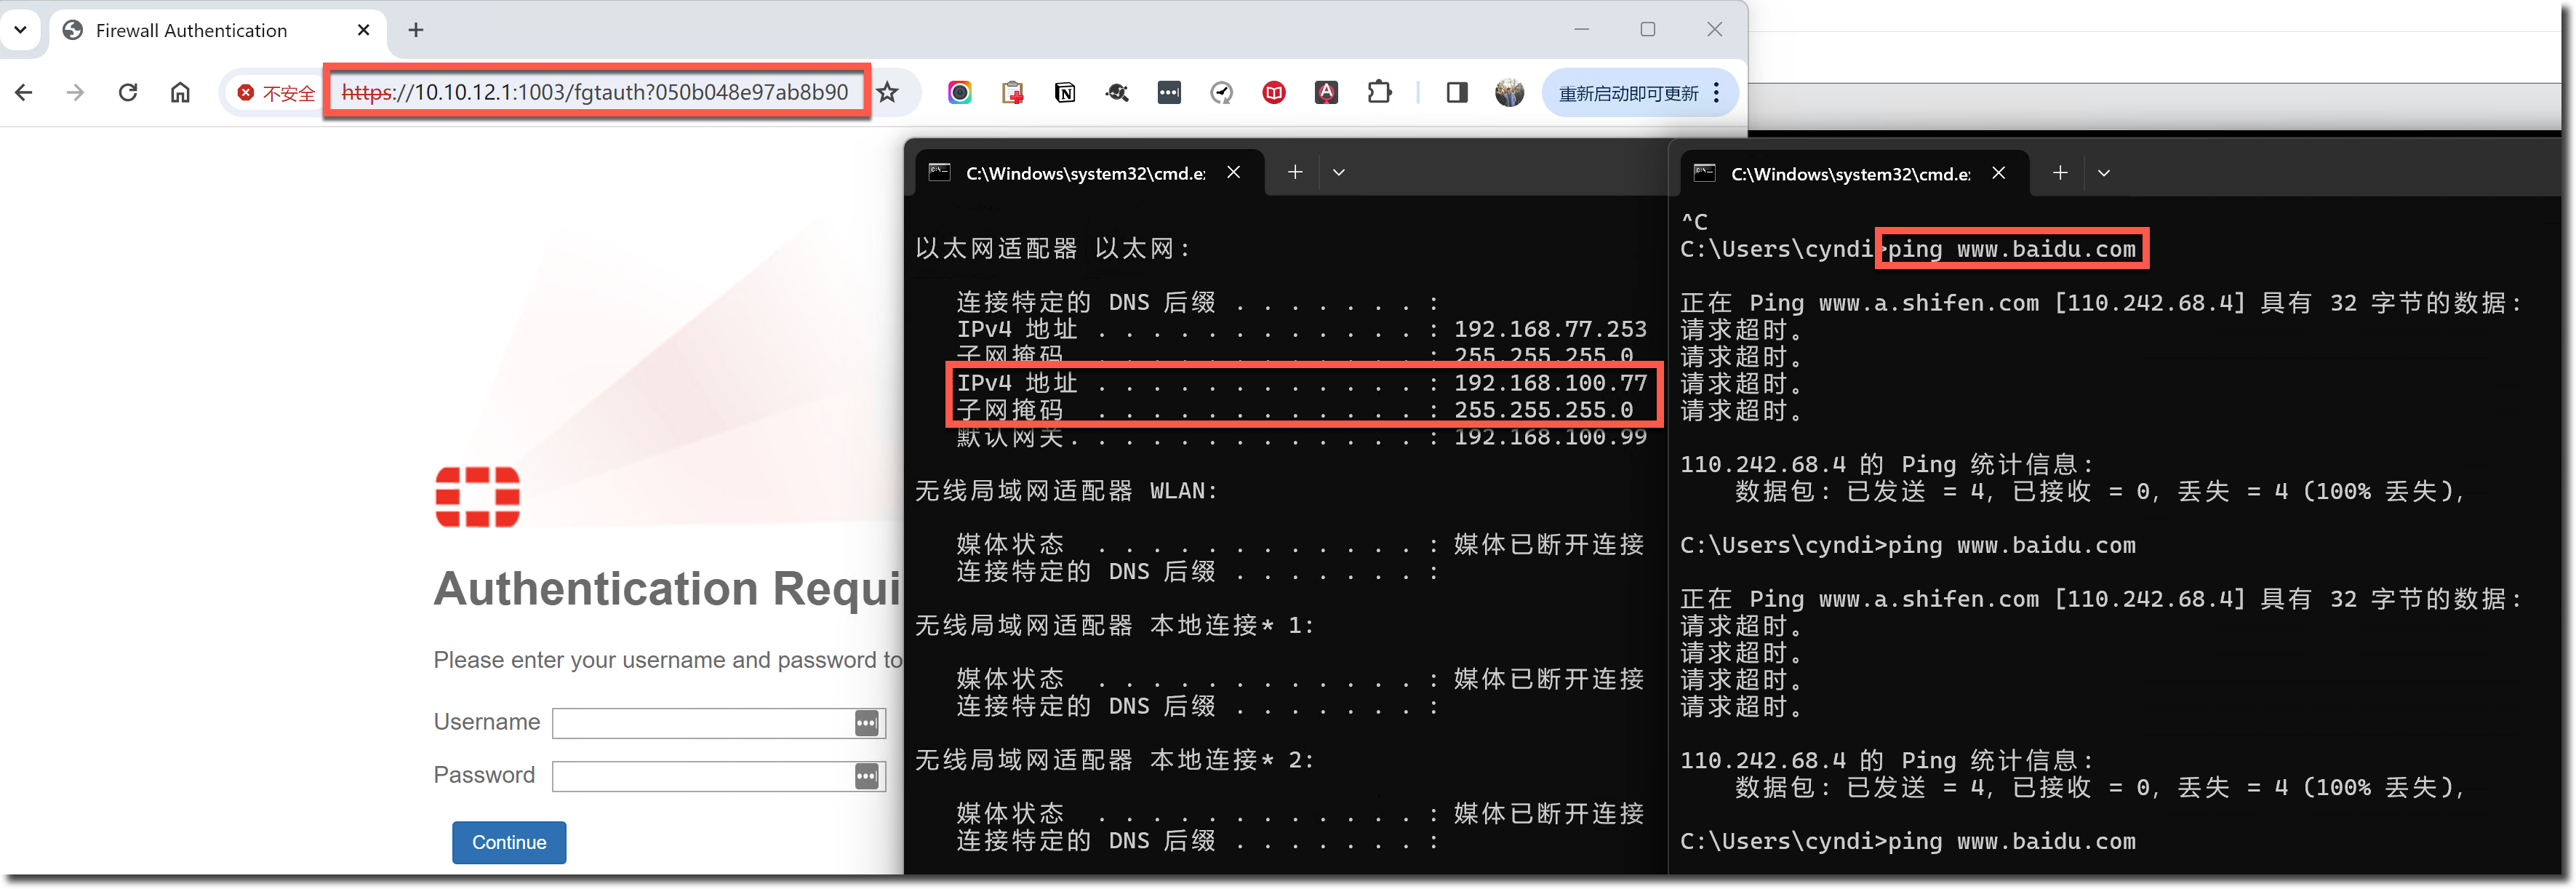Click the Not Secure warning badge

[x=276, y=93]
